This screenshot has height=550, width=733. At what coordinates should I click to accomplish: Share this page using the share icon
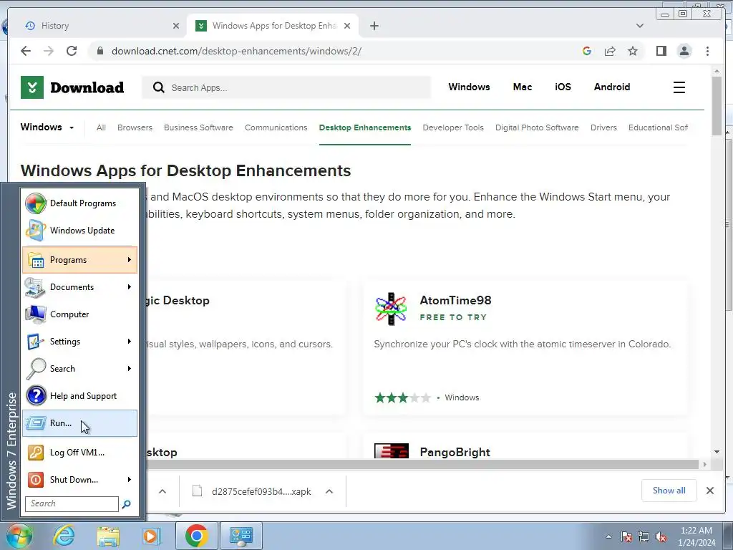(610, 51)
